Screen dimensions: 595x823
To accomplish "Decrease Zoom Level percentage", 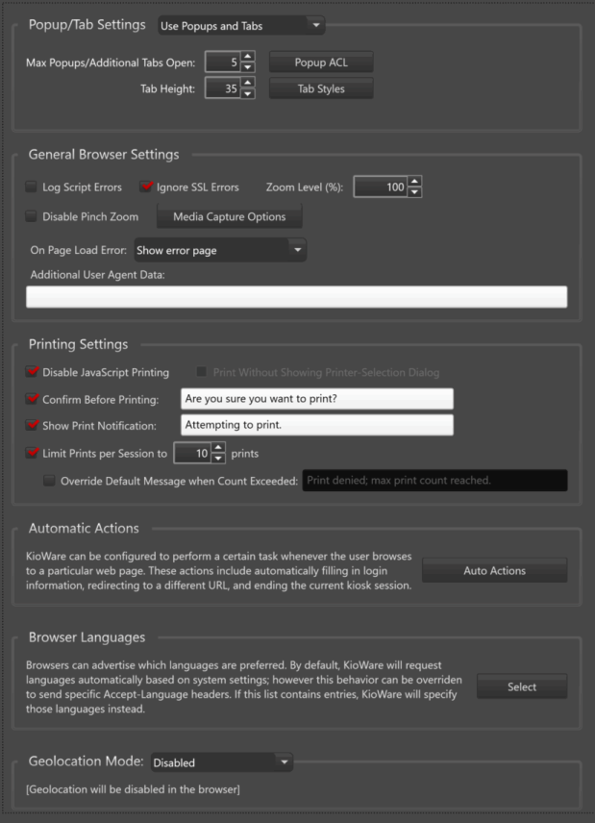I will pos(414,192).
